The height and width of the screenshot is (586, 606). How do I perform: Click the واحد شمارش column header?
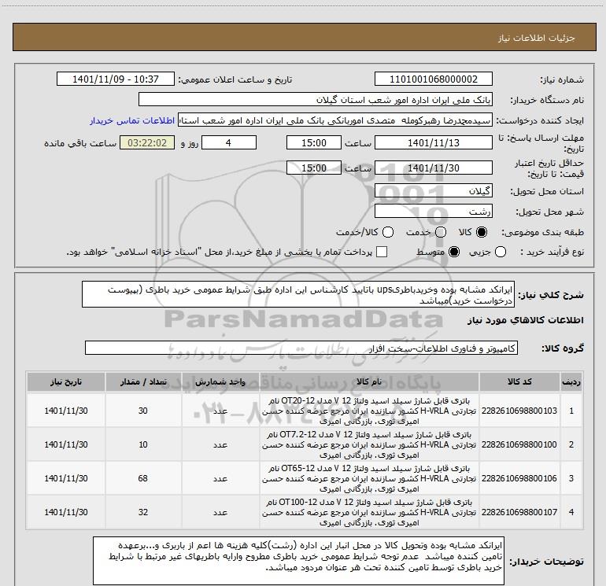pyautogui.click(x=220, y=382)
